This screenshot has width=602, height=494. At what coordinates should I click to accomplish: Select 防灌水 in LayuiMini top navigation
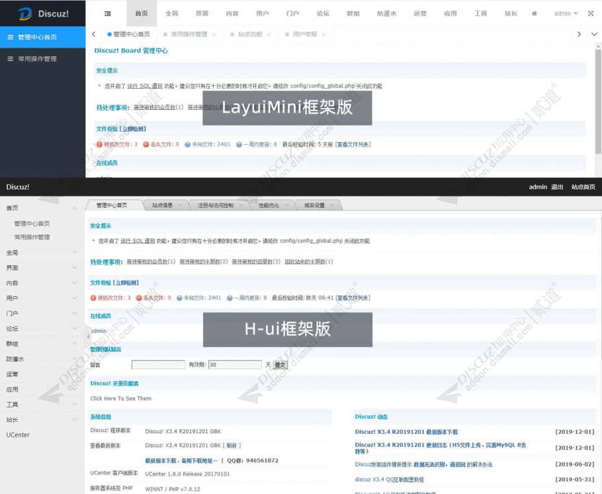click(x=386, y=13)
